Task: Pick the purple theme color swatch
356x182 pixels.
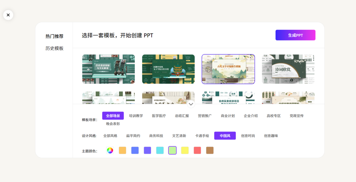Action: pyautogui.click(x=147, y=150)
